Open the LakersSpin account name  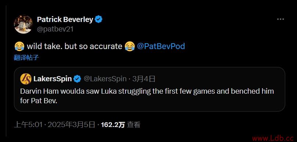(x=52, y=79)
